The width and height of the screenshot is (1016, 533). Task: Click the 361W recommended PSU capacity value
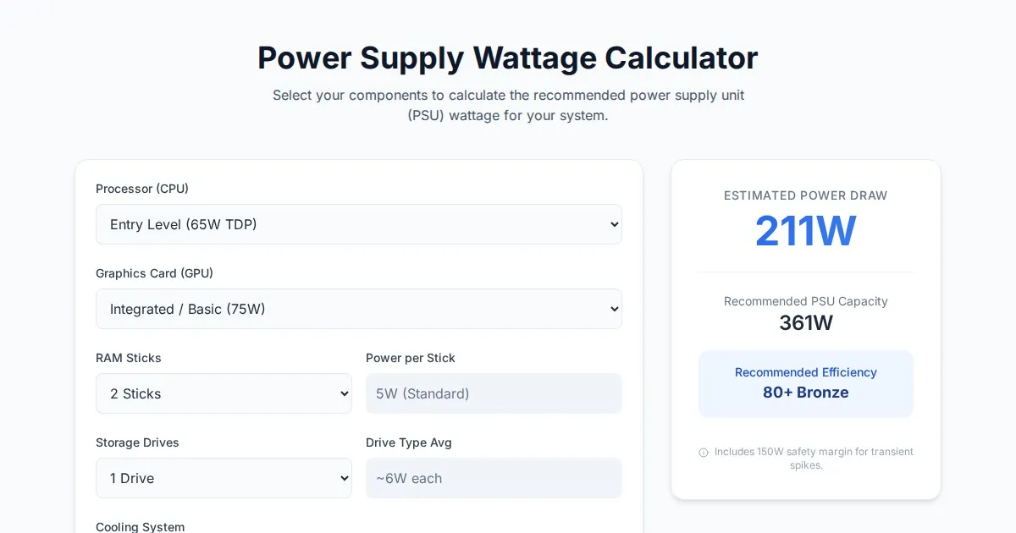(x=805, y=322)
